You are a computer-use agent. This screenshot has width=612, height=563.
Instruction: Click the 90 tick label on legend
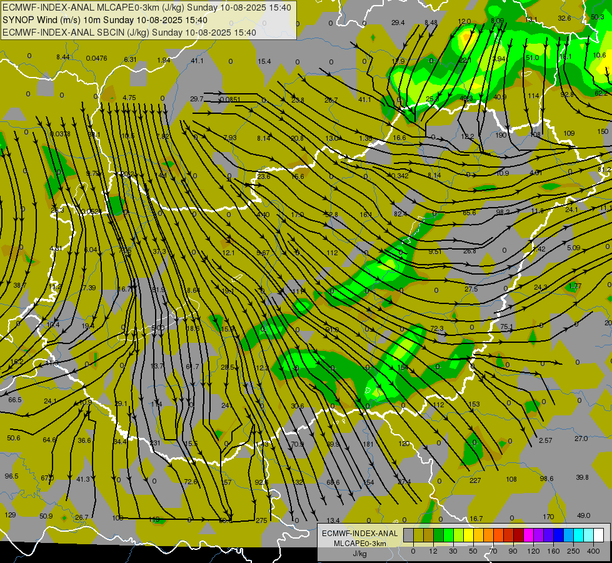point(513,551)
